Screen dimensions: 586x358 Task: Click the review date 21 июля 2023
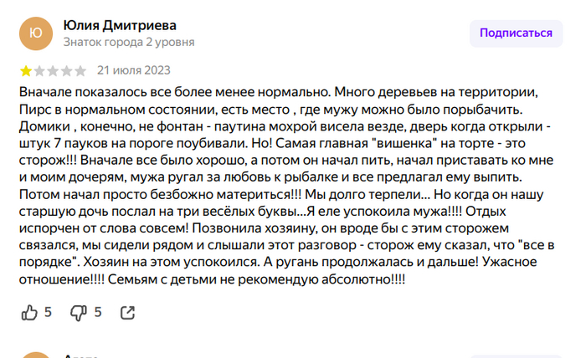[134, 70]
